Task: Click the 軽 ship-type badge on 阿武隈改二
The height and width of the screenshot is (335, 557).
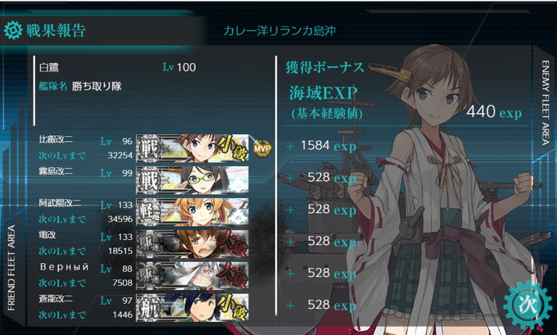Action: (149, 212)
